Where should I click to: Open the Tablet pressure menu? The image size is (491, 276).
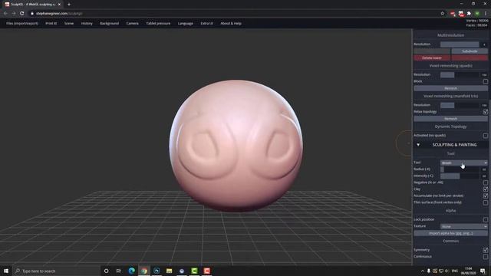pyautogui.click(x=158, y=24)
